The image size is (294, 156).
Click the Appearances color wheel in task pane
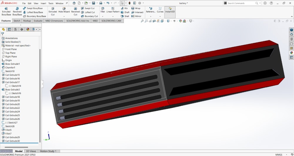(x=291, y=53)
